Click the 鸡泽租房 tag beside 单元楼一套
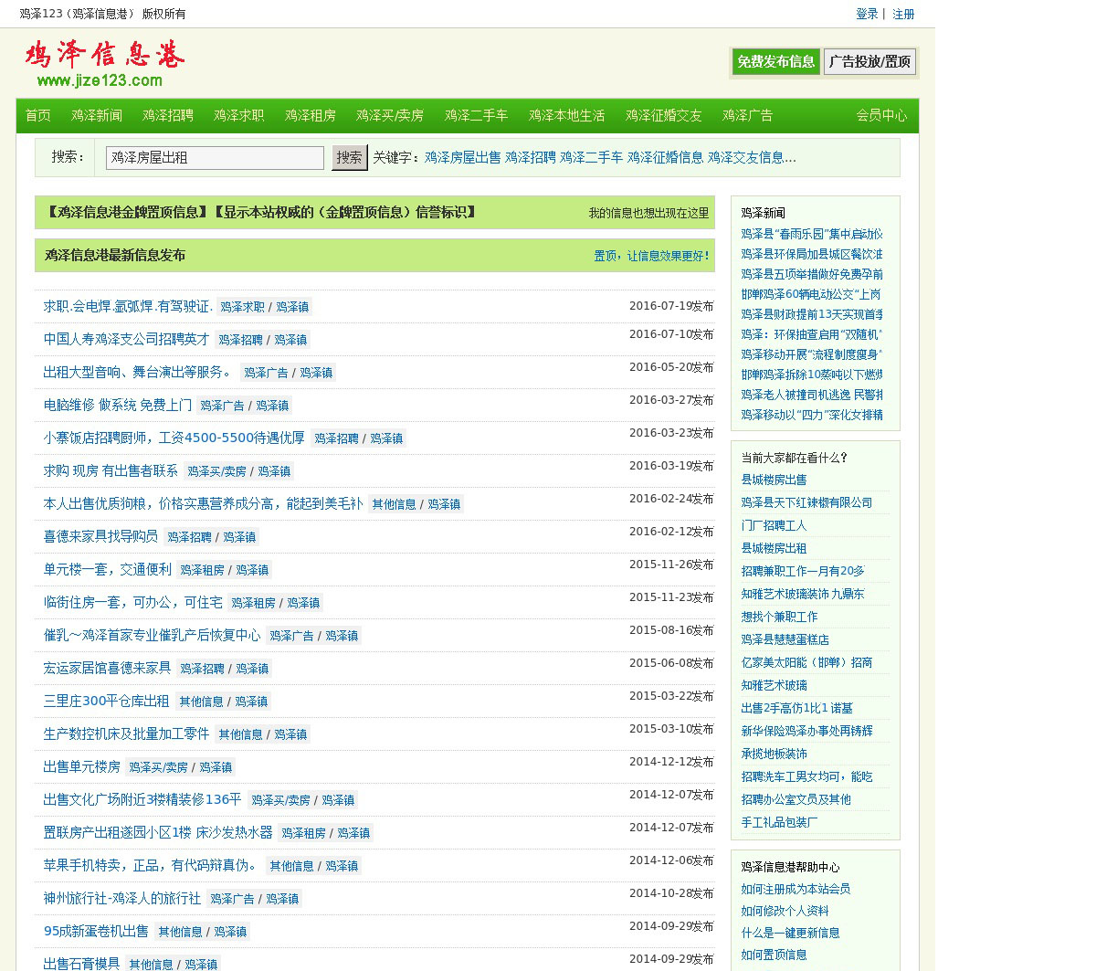 [202, 570]
